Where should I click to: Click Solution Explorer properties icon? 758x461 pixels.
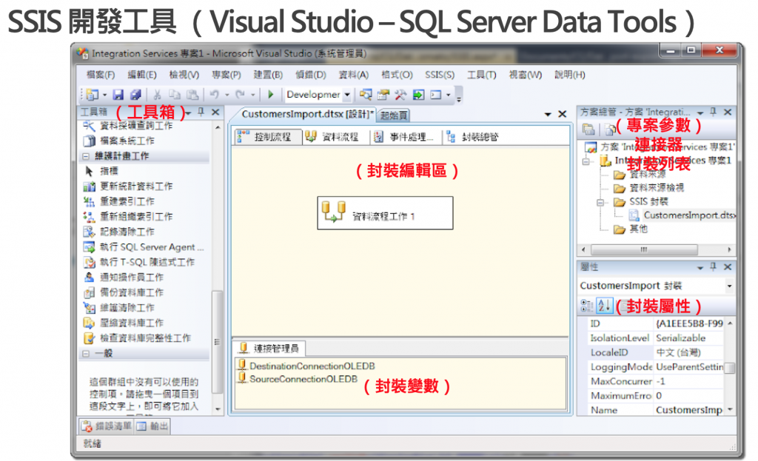pyautogui.click(x=588, y=129)
